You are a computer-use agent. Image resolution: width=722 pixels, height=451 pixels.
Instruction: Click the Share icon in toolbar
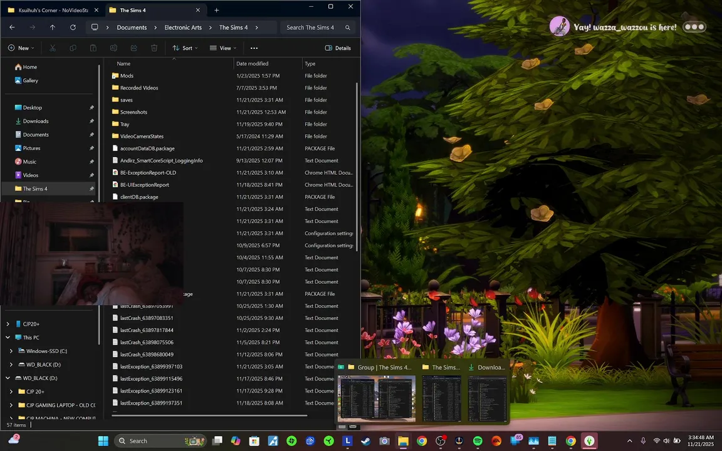pyautogui.click(x=134, y=48)
